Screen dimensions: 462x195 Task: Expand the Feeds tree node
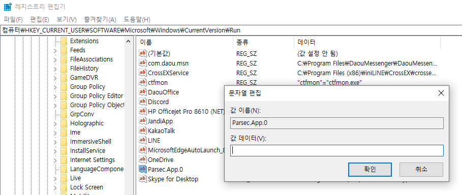[55, 50]
